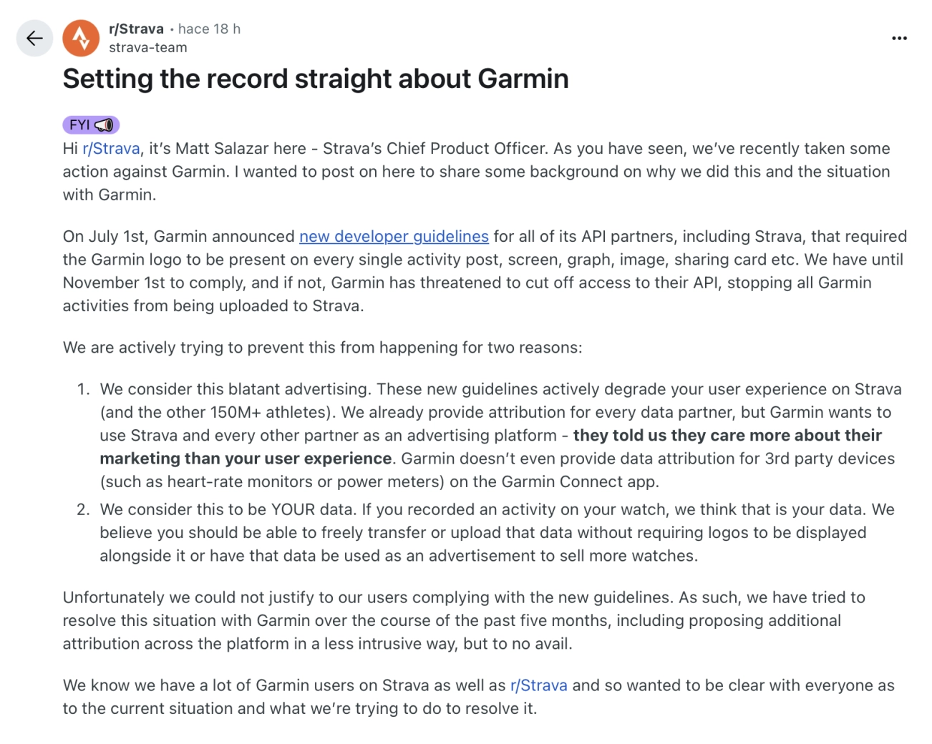Select the post title about Garmin
The image size is (932, 744).
tap(316, 79)
